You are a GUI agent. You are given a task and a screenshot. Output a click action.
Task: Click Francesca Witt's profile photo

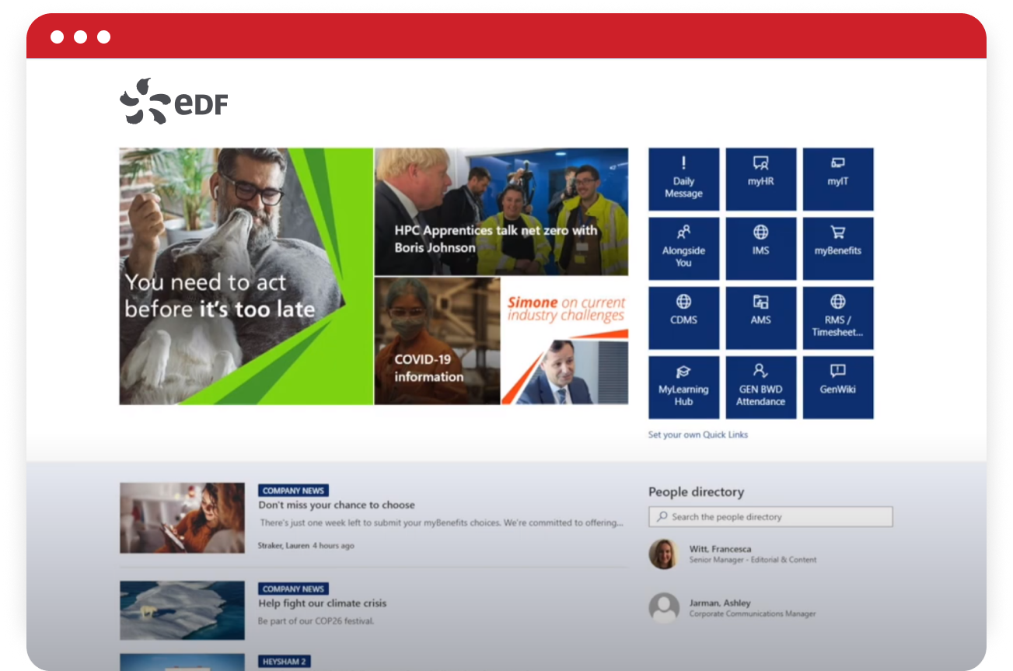(x=664, y=554)
